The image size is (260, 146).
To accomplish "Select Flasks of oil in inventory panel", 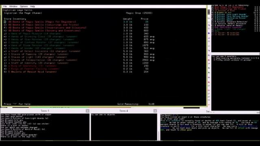I will point(223,13).
